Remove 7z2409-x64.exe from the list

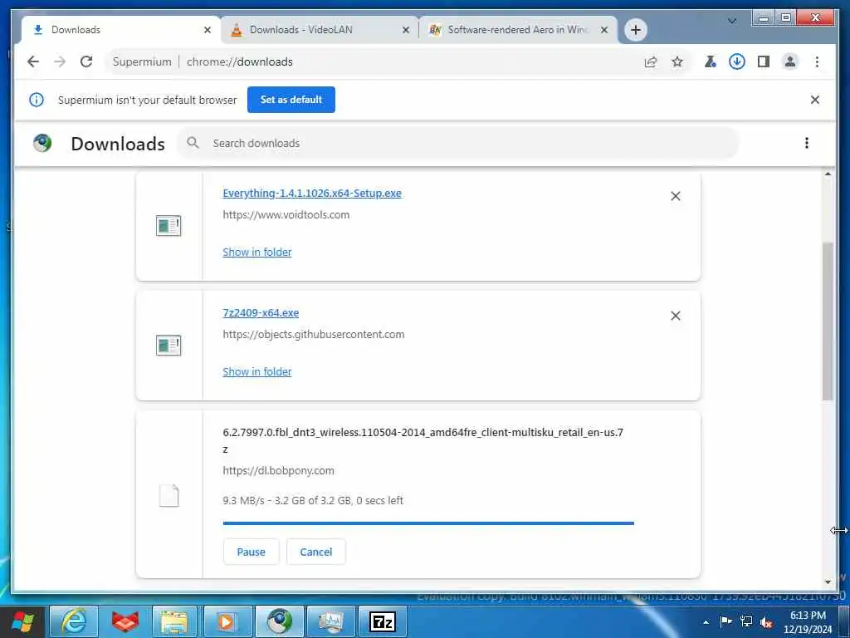tap(676, 316)
